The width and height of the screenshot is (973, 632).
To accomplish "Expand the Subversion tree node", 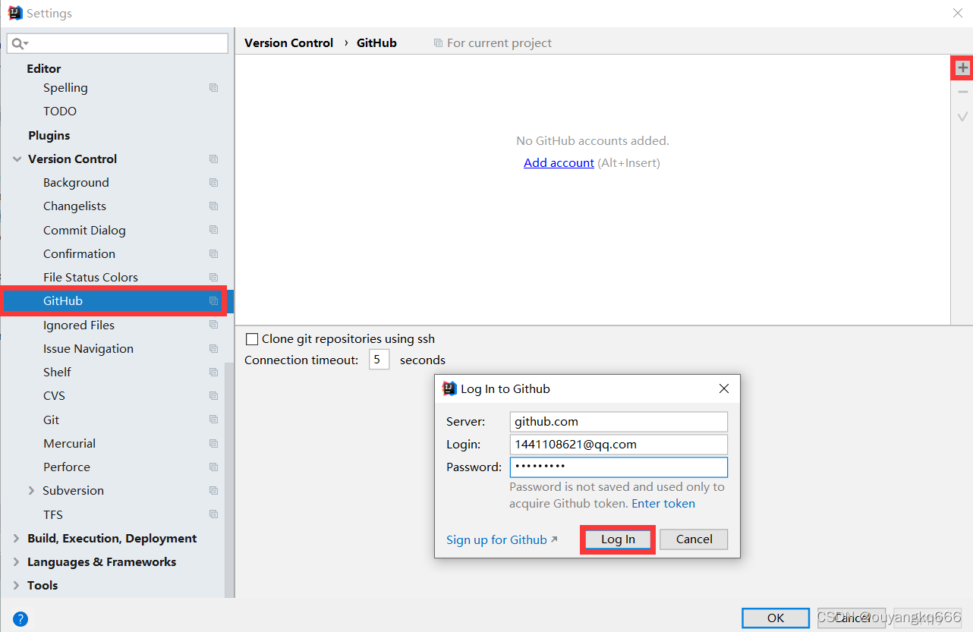I will coord(31,491).
